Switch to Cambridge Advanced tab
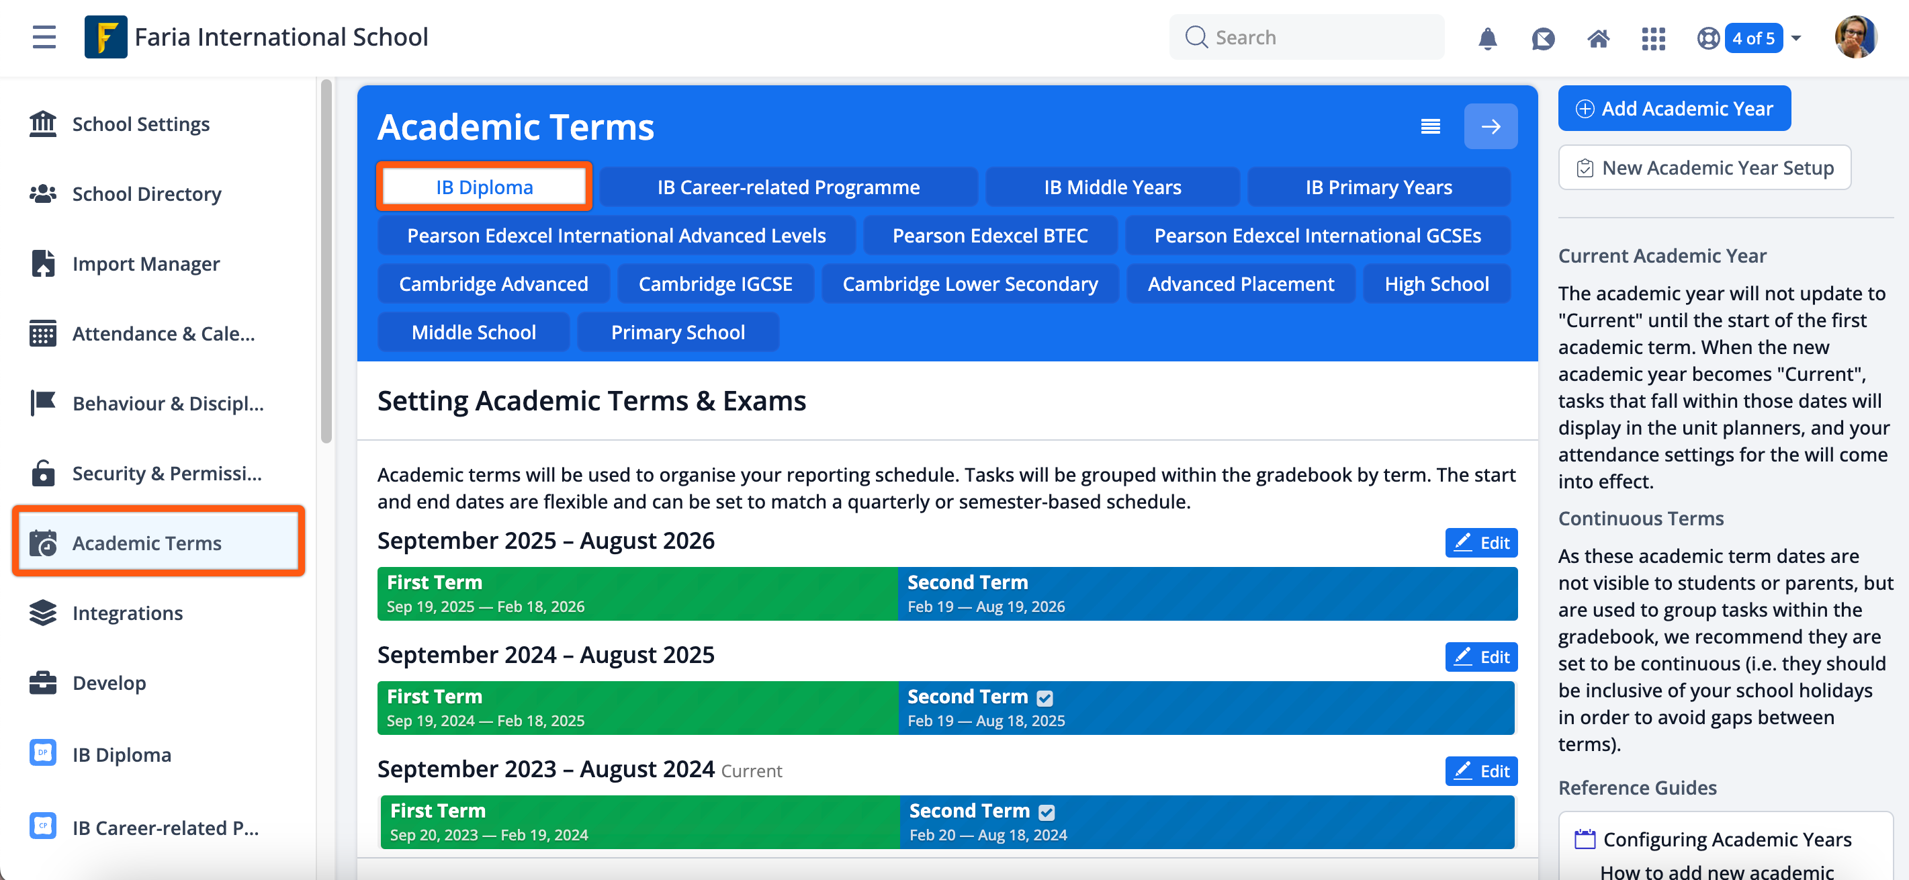The image size is (1909, 880). pyautogui.click(x=493, y=284)
